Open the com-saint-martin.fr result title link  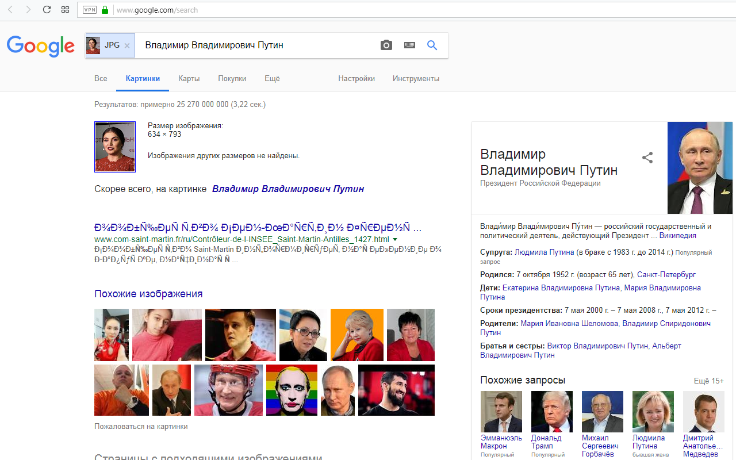(x=258, y=227)
